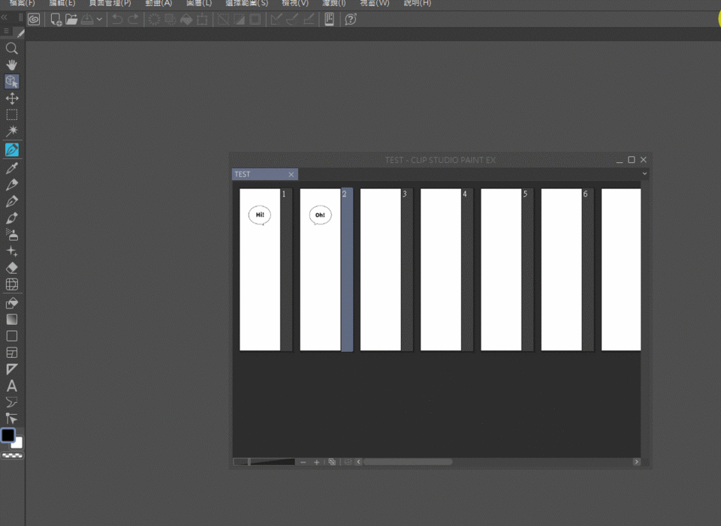Select the white sub color swatch
The image size is (721, 526).
[18, 443]
